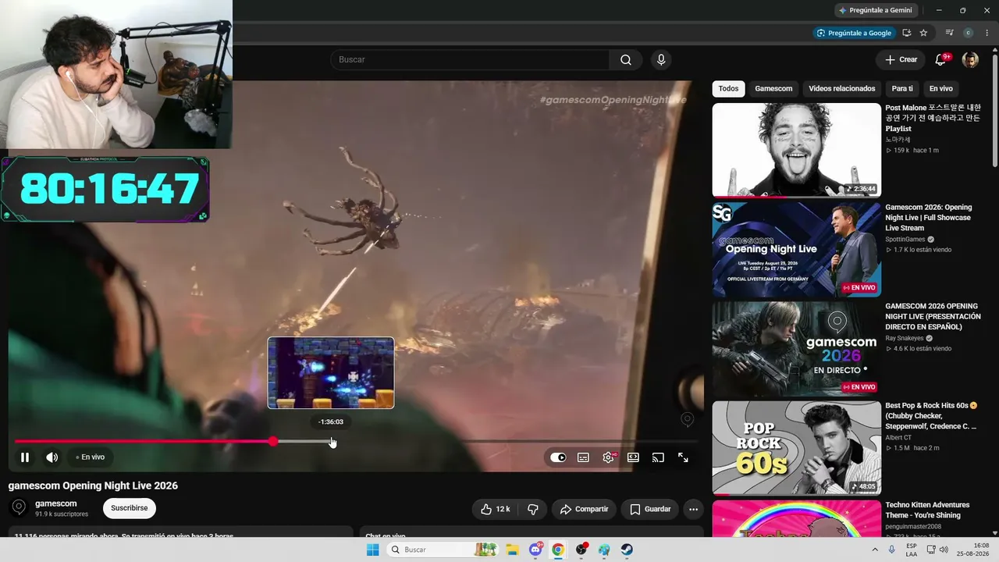Open Gamescom 2026 Full Showcase thumbnail
Screen dimensions: 999x562
[796, 250]
